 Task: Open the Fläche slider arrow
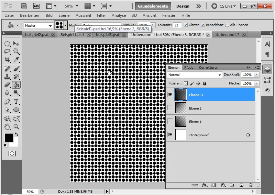(x=256, y=83)
